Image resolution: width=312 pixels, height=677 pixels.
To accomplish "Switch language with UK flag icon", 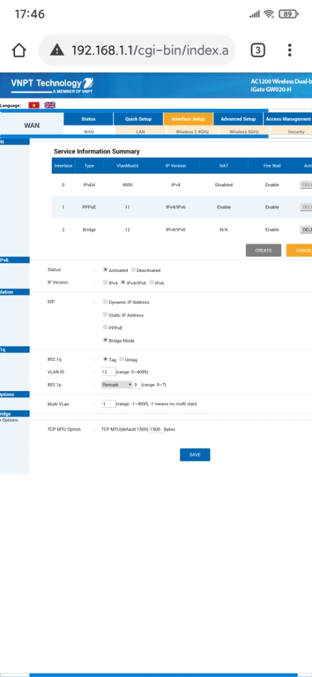I will (50, 105).
